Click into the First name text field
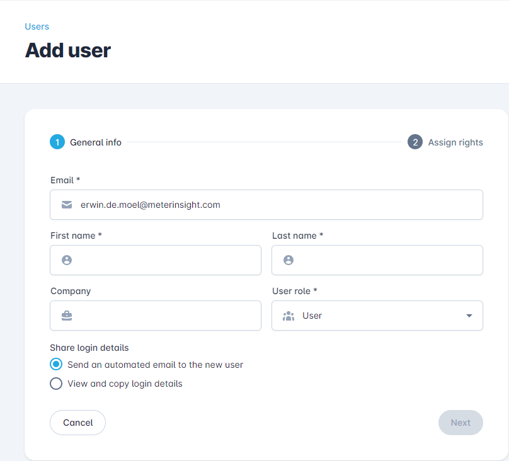This screenshot has height=461, width=509. point(164,260)
